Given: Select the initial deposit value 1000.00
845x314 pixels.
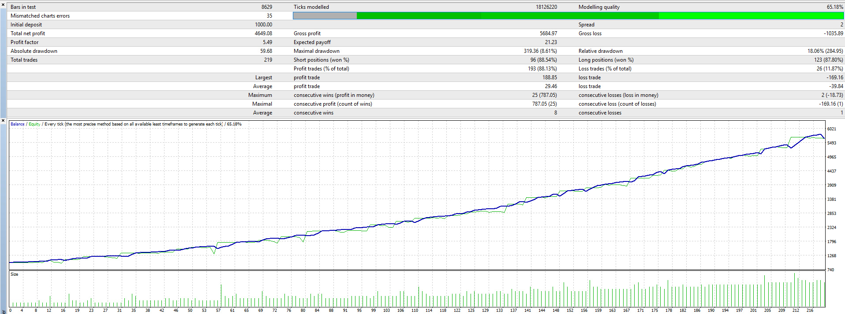Looking at the screenshot, I should click(x=264, y=25).
